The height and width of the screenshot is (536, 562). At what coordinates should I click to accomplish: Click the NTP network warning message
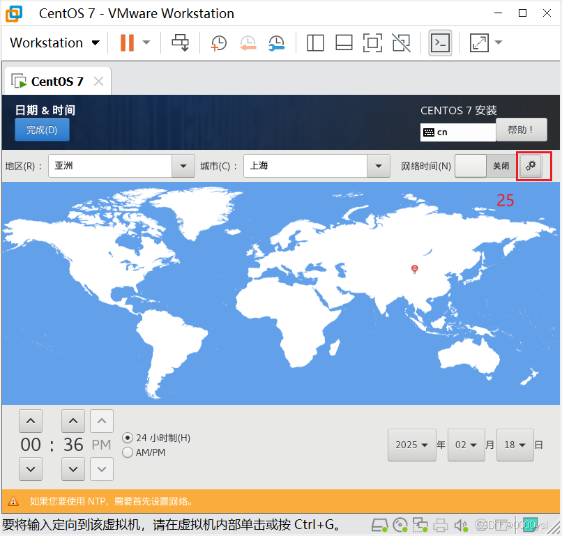(112, 501)
